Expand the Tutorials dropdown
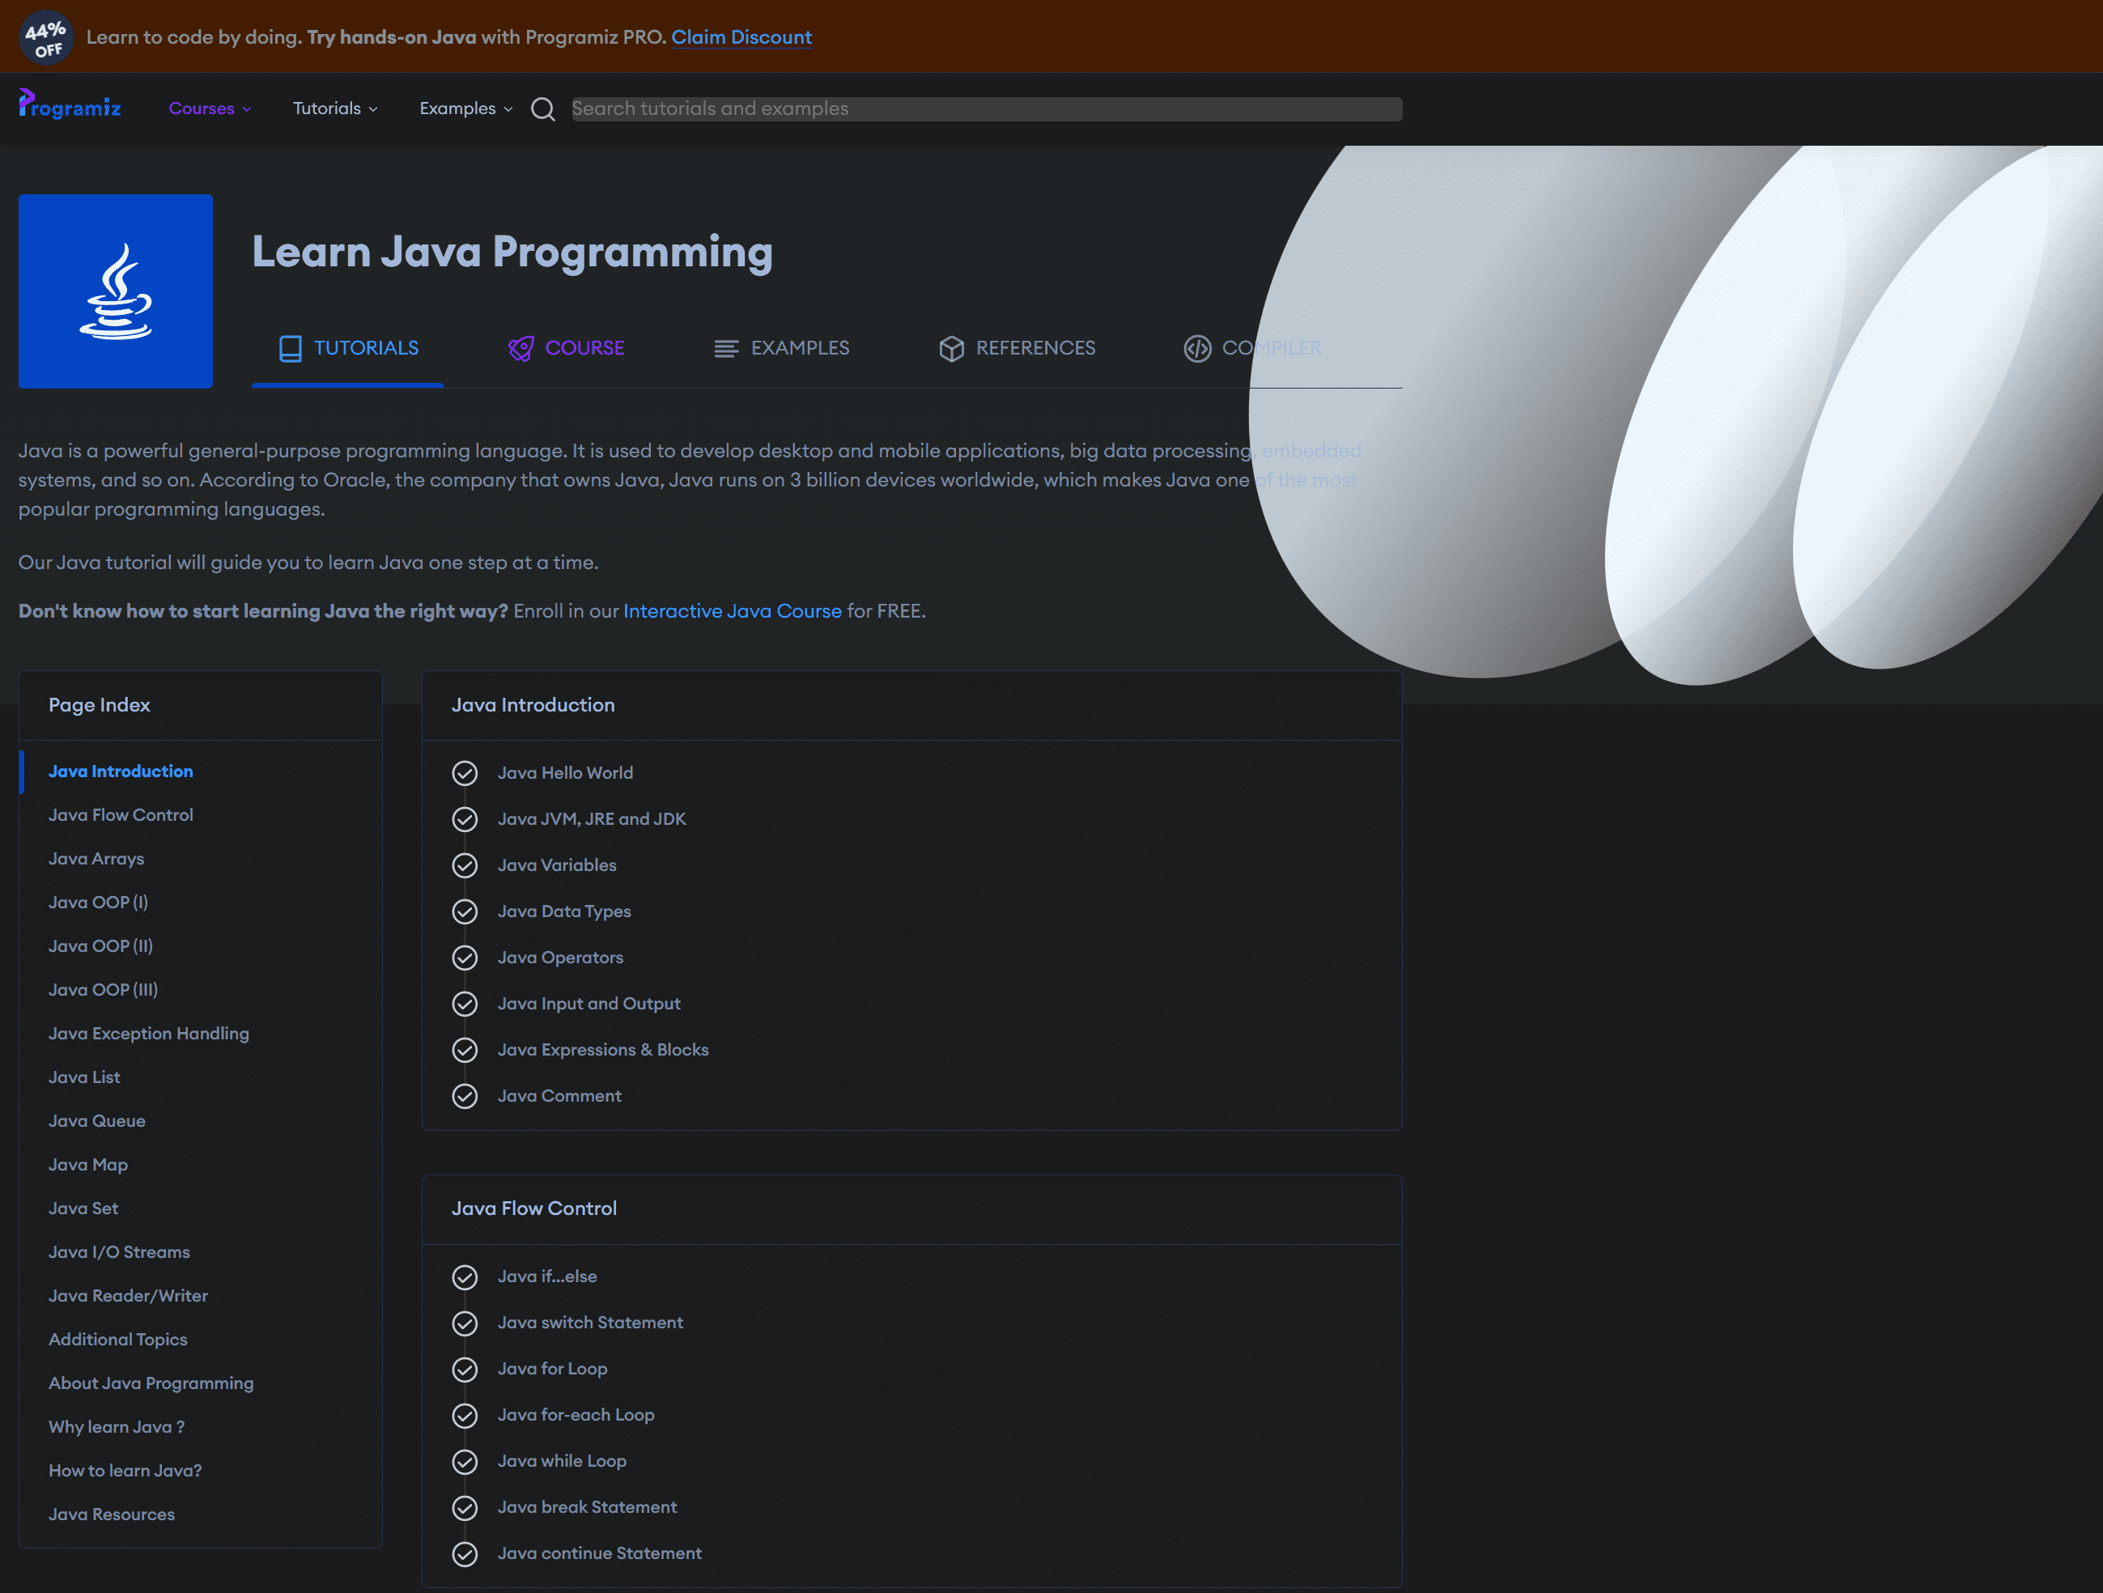The width and height of the screenshot is (2103, 1593). [333, 108]
